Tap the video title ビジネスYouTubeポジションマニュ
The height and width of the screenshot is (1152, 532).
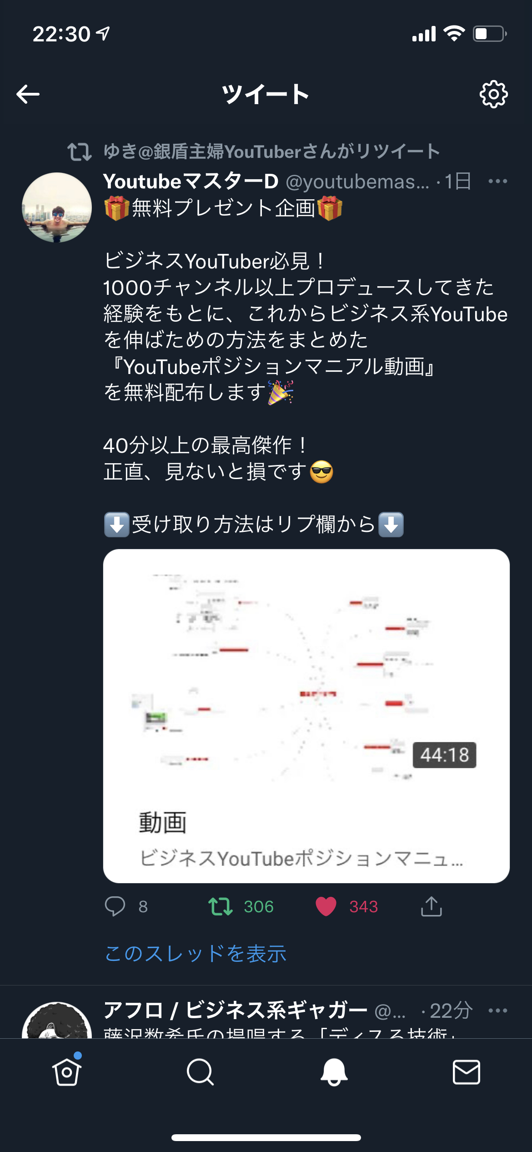(x=301, y=859)
